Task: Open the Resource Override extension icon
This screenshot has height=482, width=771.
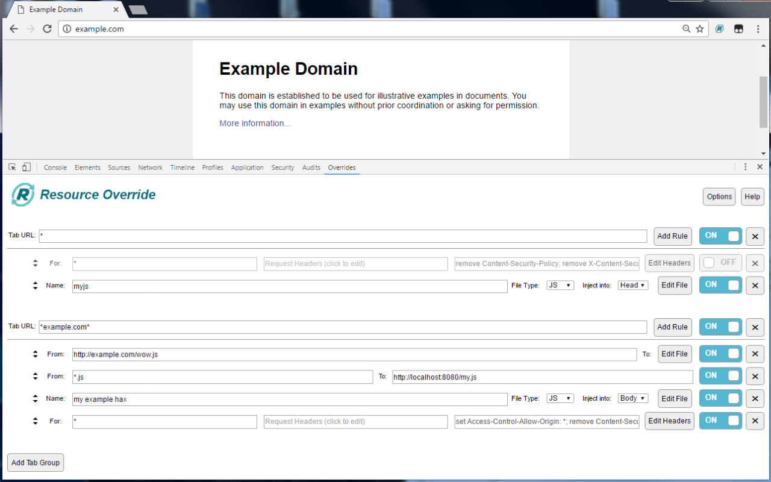Action: (x=719, y=29)
